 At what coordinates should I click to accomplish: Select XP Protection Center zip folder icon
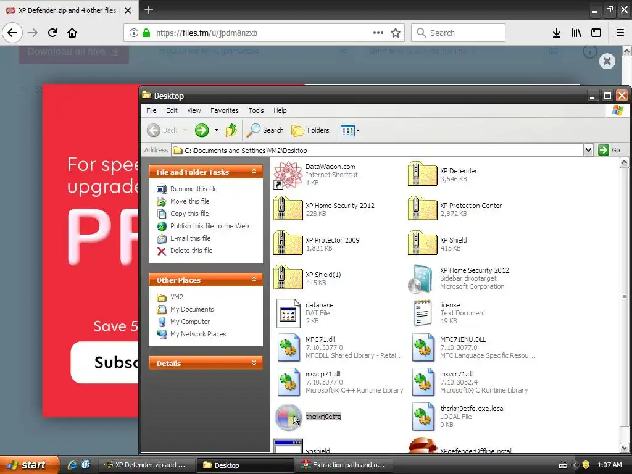tap(422, 209)
